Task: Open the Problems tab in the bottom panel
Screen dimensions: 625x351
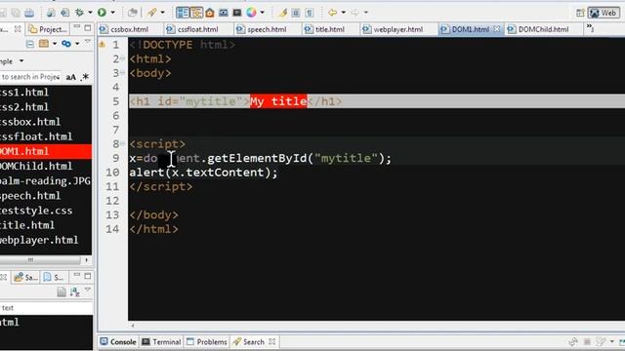Action: pyautogui.click(x=207, y=342)
